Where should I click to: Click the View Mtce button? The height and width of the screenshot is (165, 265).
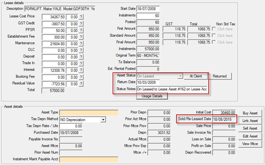click(250, 144)
